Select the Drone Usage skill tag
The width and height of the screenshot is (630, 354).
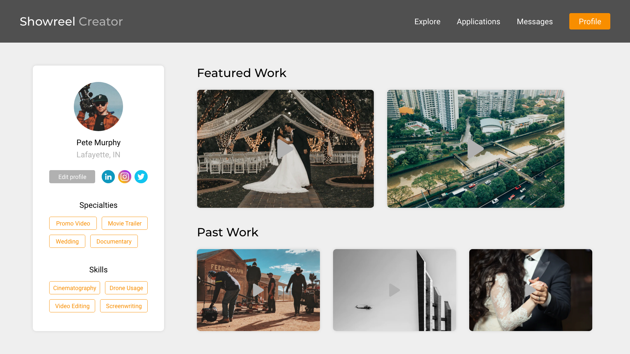tap(126, 288)
